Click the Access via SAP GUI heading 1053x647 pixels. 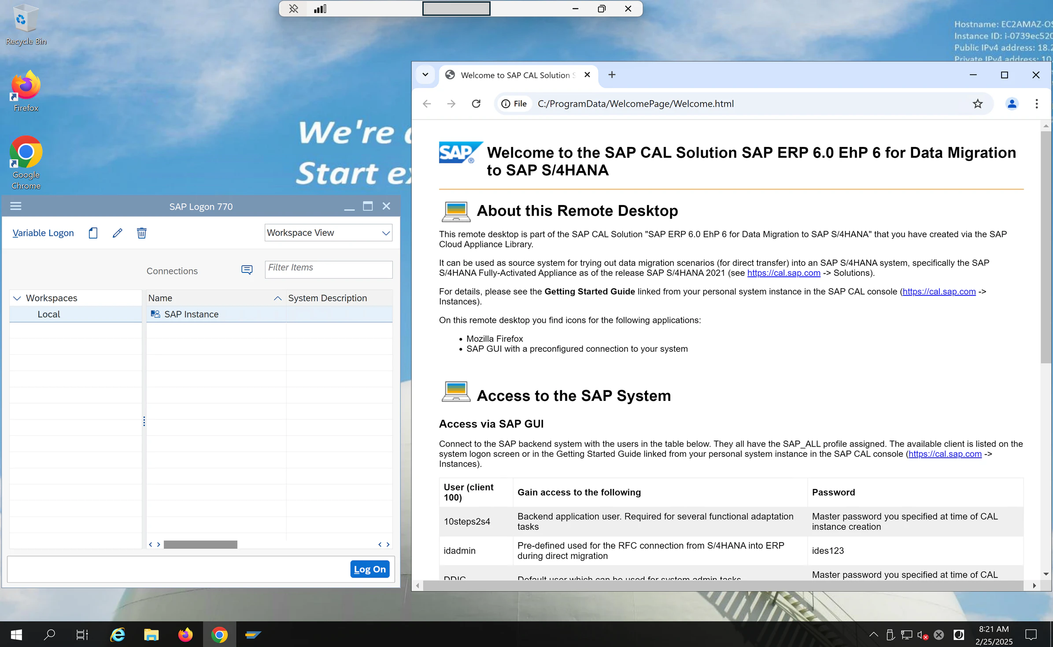point(491,424)
